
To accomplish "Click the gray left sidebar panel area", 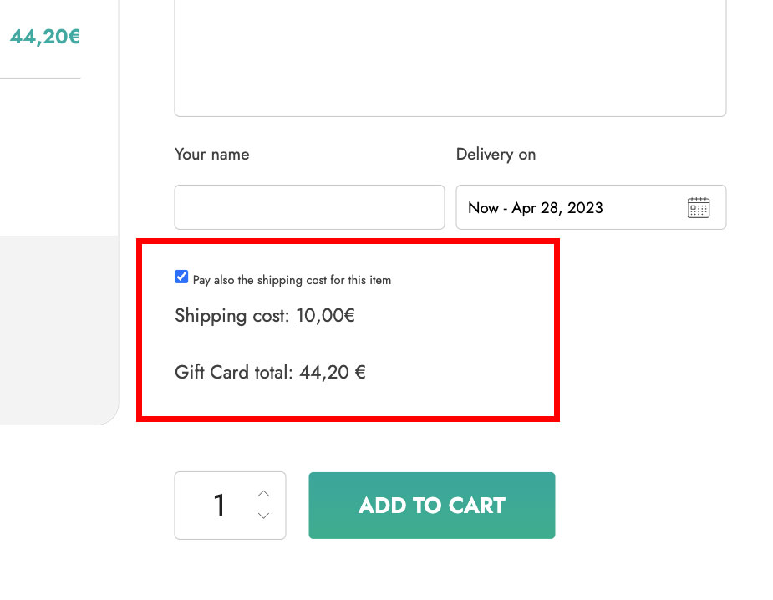I will tap(58, 329).
